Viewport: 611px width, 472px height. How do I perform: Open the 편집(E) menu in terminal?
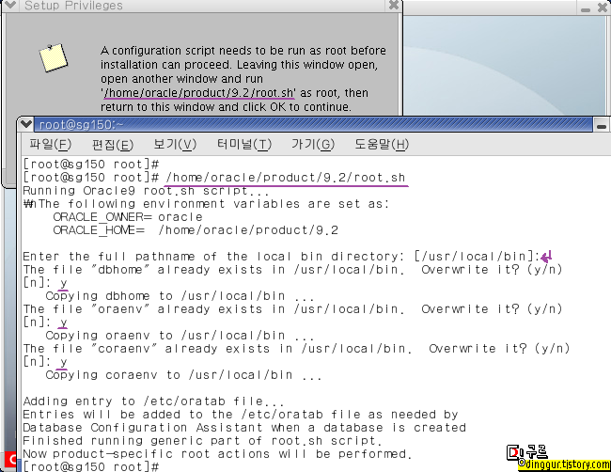tap(113, 145)
